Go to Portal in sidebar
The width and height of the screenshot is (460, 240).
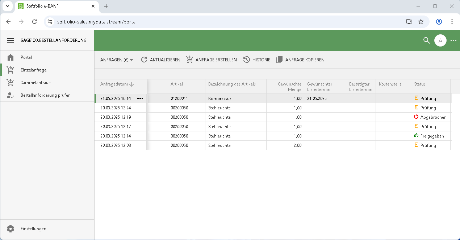[x=26, y=57]
